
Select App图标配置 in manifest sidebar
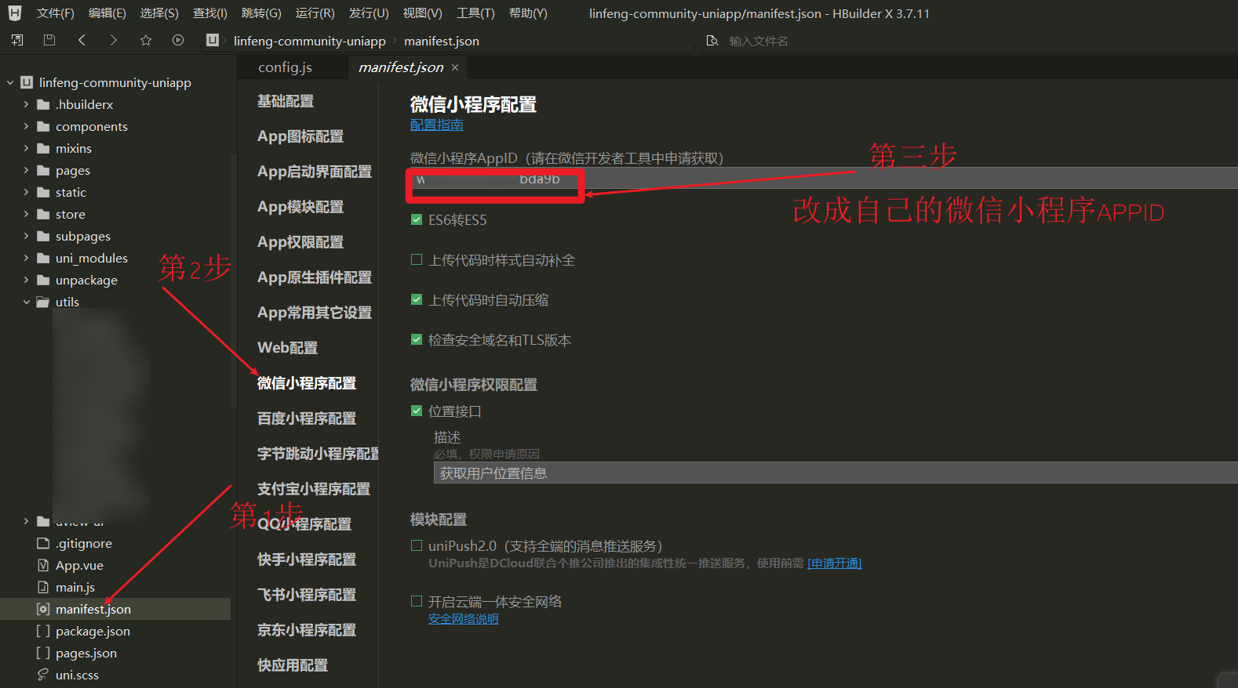pos(300,136)
